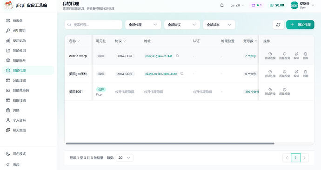Copy the planb.mojcn.com:16648 address
321x170 pixels.
click(182, 73)
